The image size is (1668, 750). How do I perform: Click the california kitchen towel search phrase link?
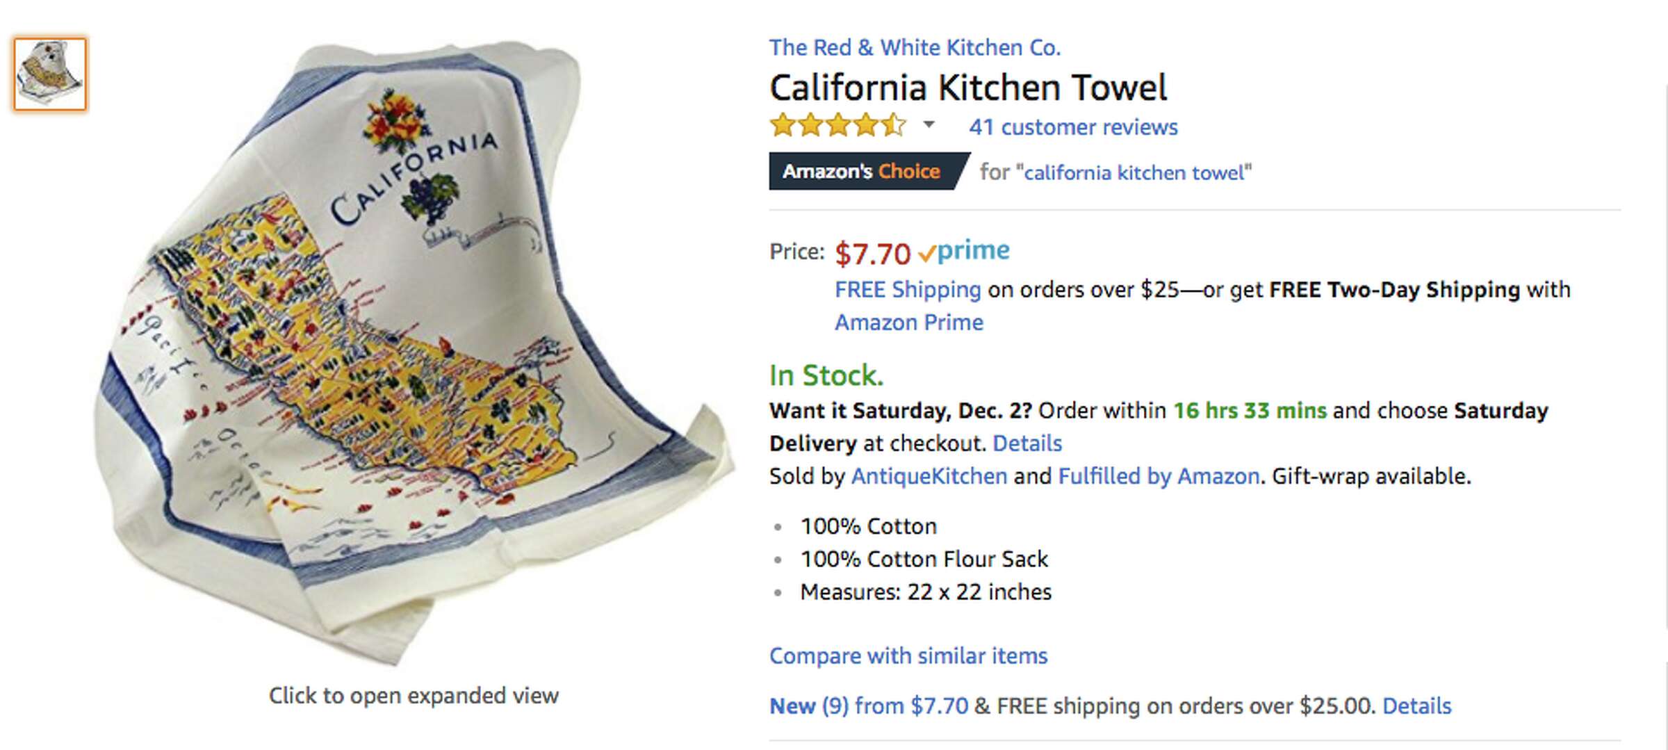[1133, 172]
